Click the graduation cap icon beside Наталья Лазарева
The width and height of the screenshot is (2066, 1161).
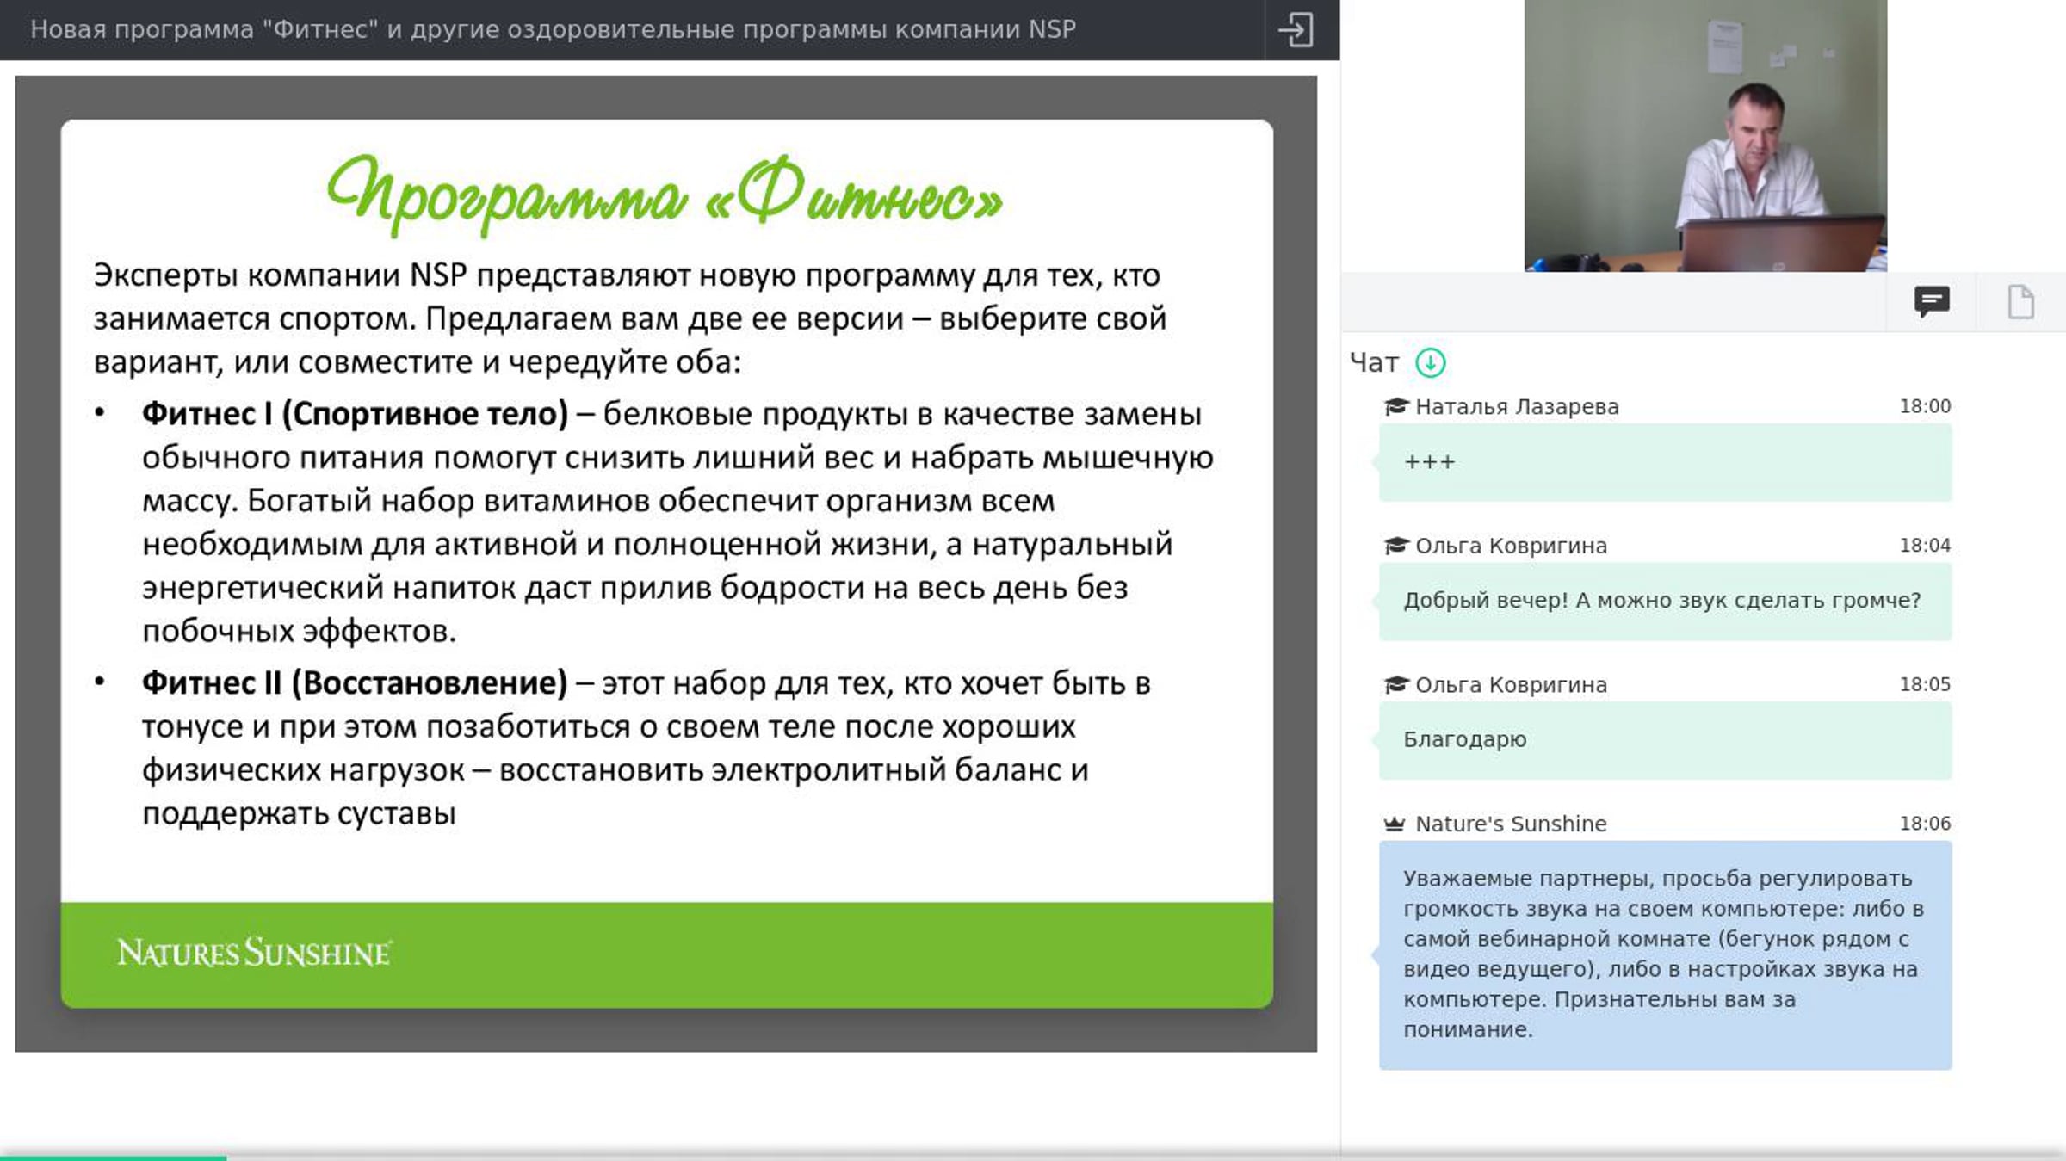point(1395,406)
